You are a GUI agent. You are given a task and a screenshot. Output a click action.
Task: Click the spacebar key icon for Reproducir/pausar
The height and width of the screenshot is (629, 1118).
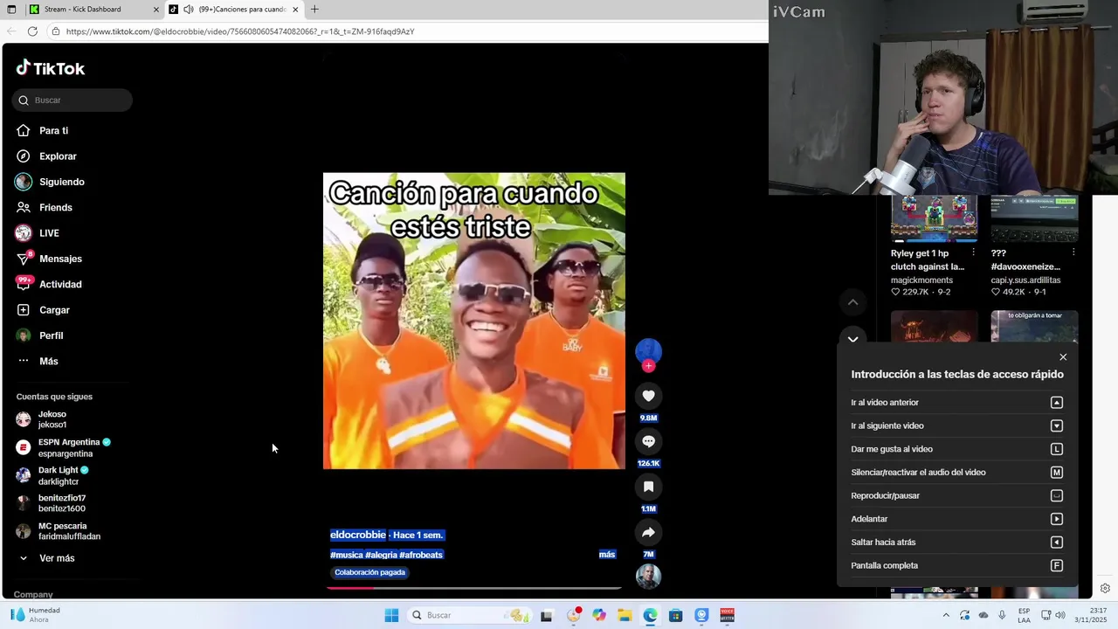pyautogui.click(x=1057, y=496)
